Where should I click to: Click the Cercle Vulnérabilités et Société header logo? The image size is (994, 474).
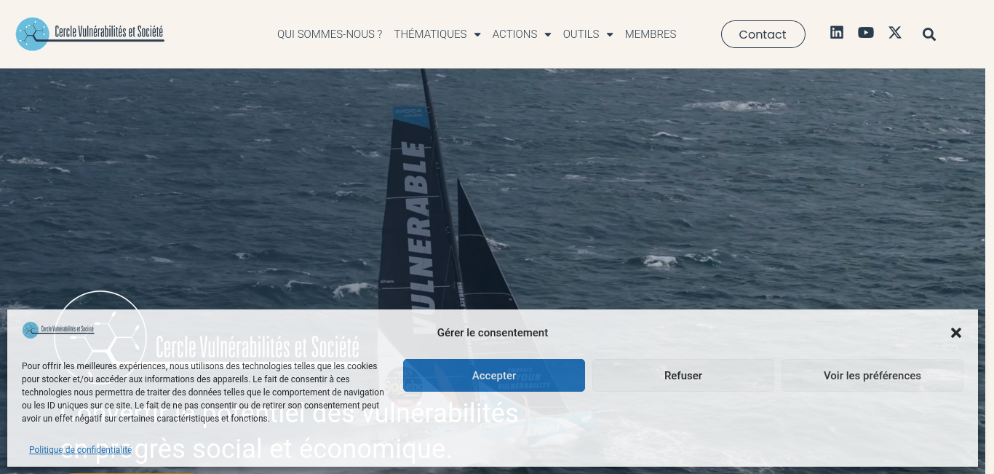90,33
